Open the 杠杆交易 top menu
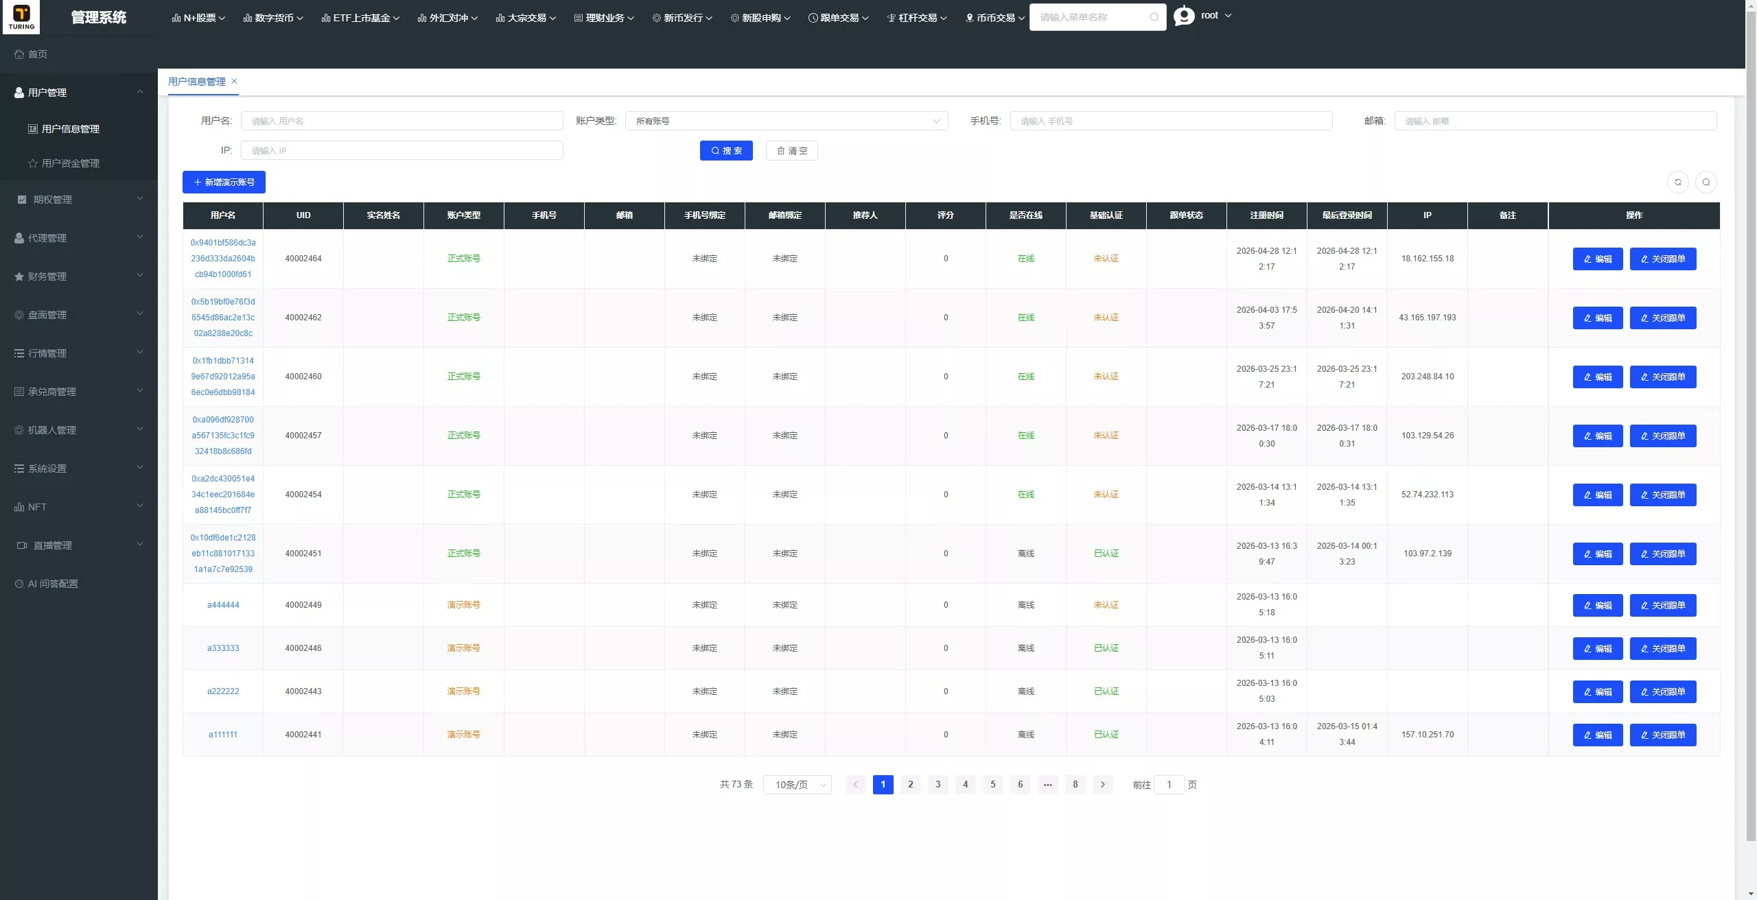 (x=917, y=18)
